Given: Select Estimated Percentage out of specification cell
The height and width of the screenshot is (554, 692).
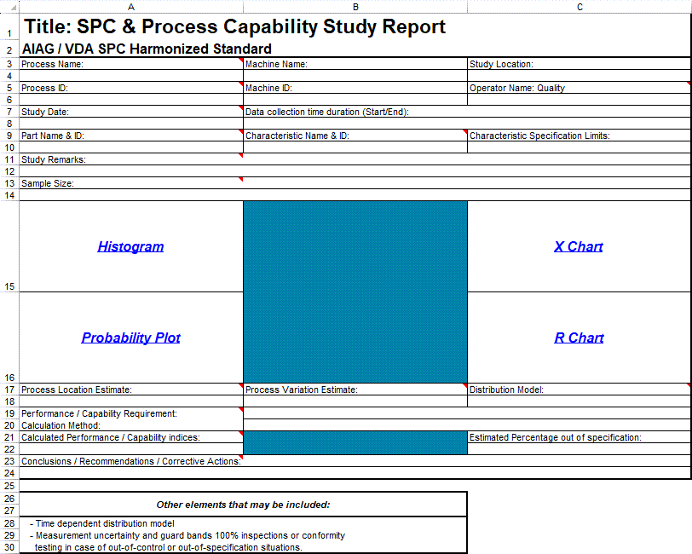Looking at the screenshot, I should [x=580, y=437].
